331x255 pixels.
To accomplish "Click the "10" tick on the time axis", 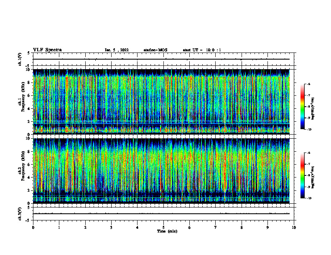I will coord(294,227).
